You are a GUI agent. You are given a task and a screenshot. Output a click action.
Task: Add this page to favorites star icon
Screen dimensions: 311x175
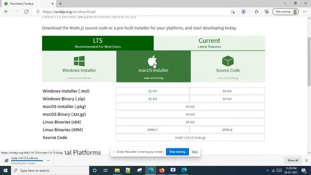tap(233, 12)
